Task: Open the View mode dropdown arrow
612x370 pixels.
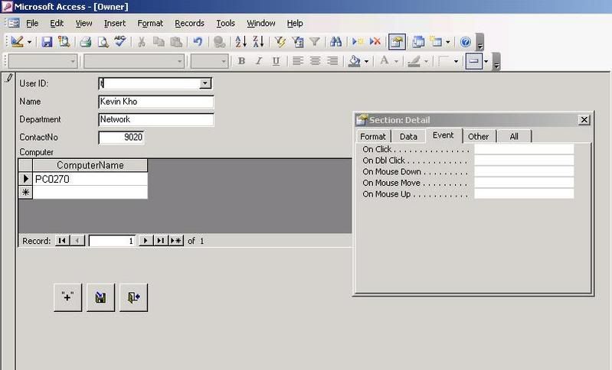Action: click(x=29, y=42)
